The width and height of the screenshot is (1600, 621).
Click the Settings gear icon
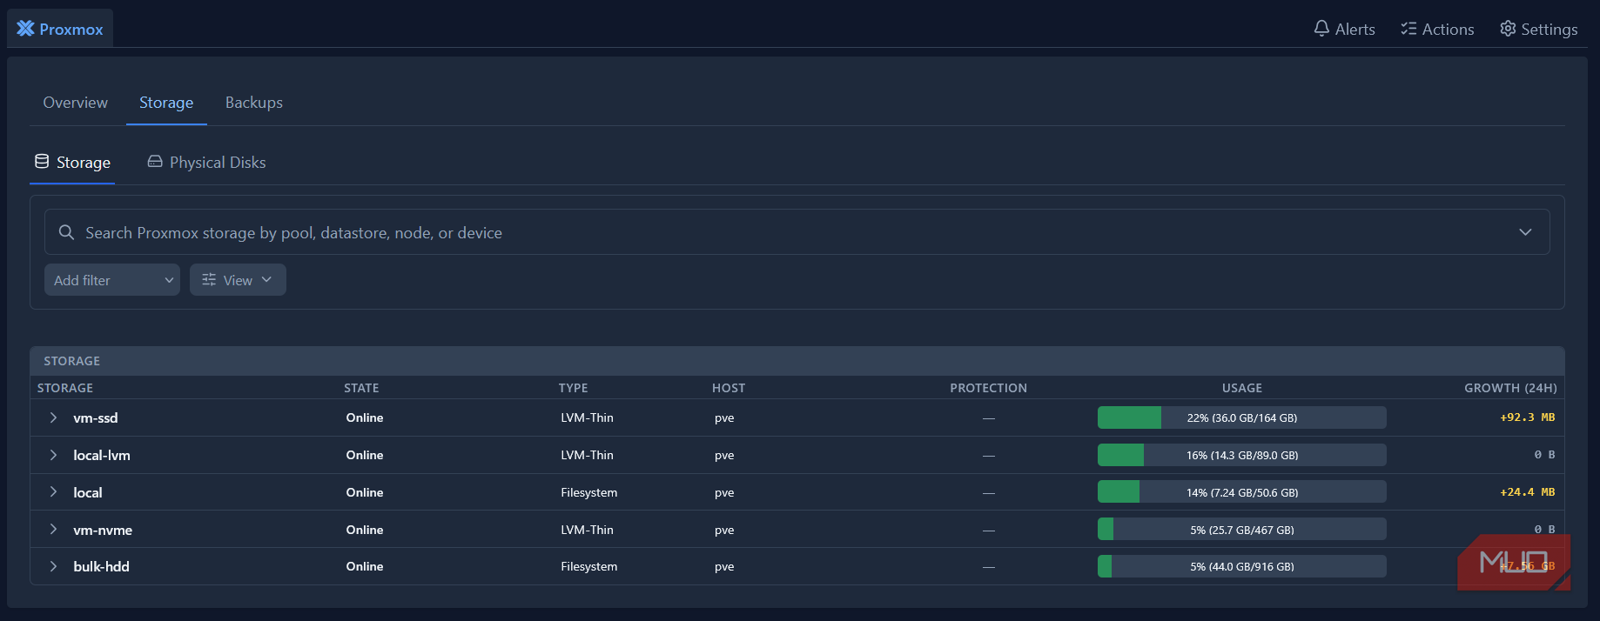pos(1508,29)
